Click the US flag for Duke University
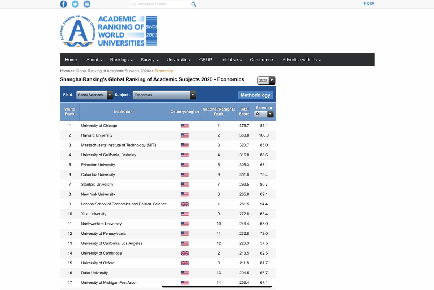This screenshot has width=434, height=290. point(185,273)
